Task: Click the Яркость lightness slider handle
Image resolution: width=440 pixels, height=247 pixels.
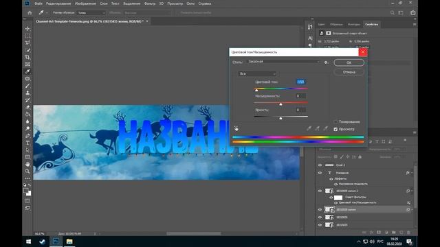Action: click(280, 118)
